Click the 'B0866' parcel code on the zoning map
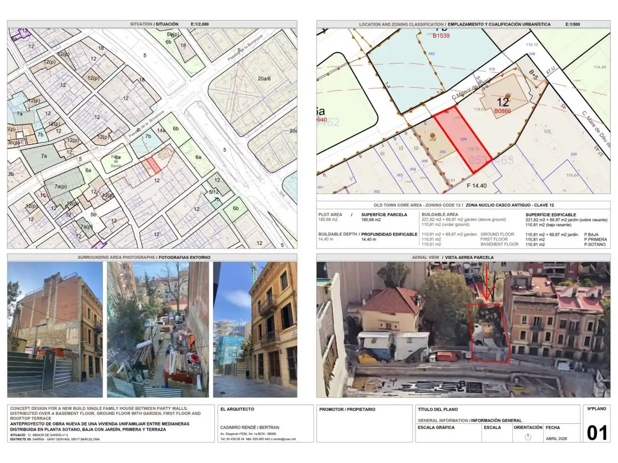 coord(502,111)
